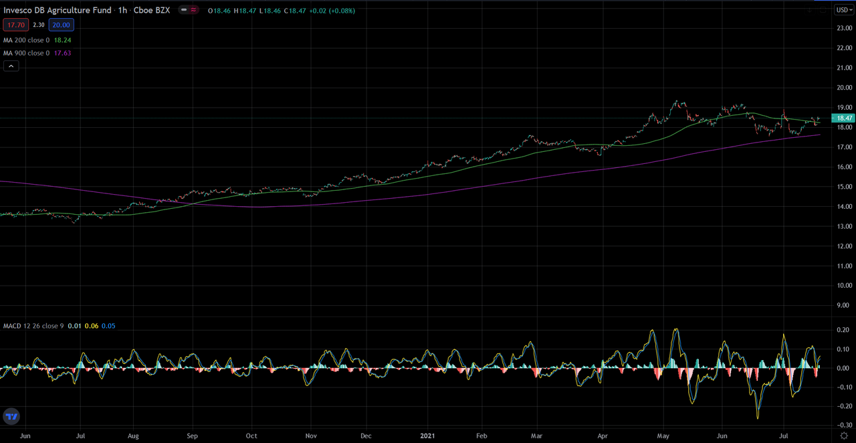Click the purple 17.63 MA 900 value

(62, 53)
